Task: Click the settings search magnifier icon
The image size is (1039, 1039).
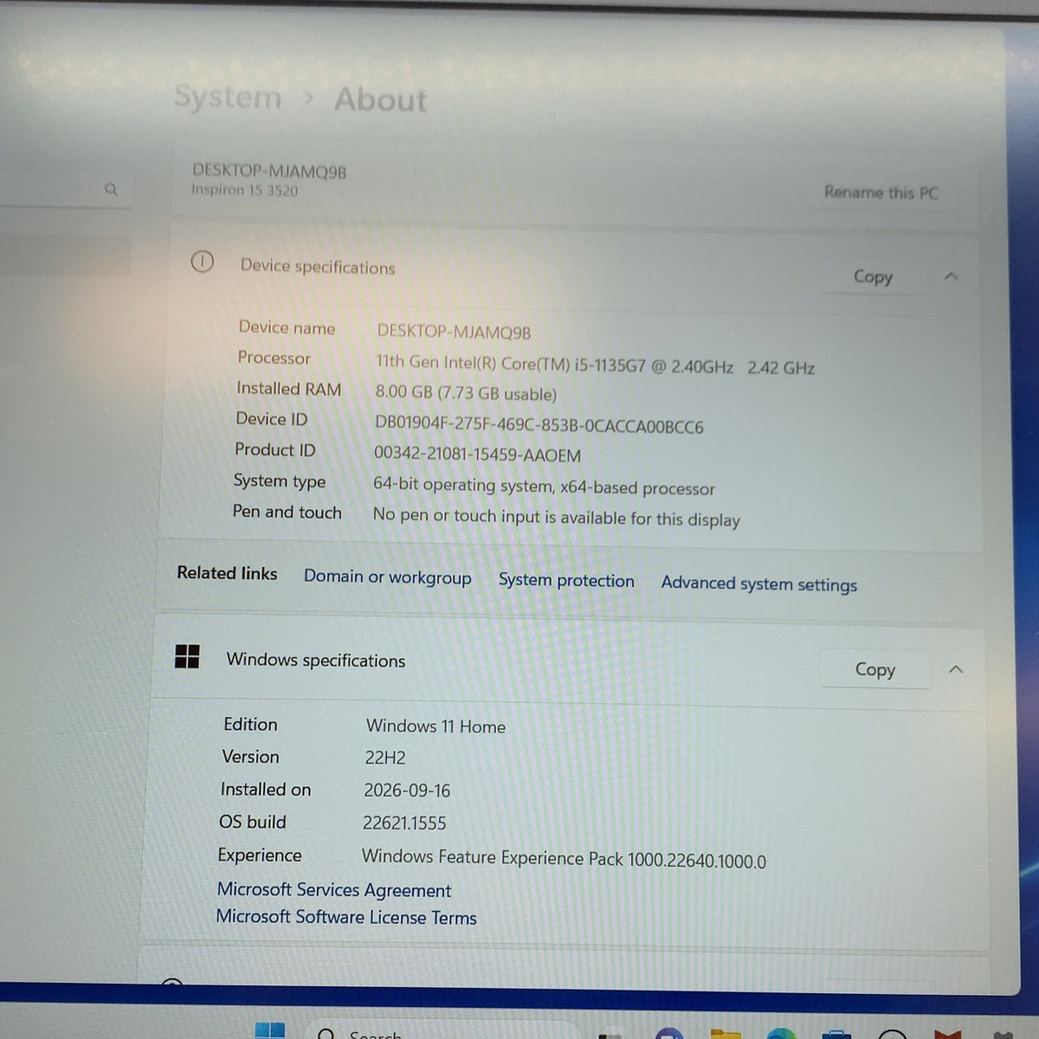Action: tap(111, 189)
